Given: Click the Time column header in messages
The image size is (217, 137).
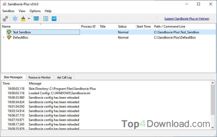Looking at the screenshot, I should click(15, 83).
